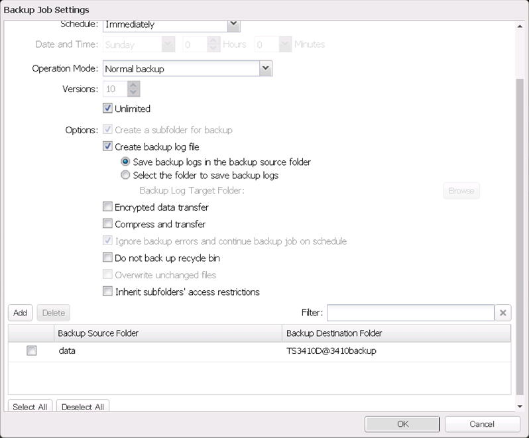This screenshot has width=529, height=438.
Task: Disable Create backup log file option
Action: [x=107, y=147]
